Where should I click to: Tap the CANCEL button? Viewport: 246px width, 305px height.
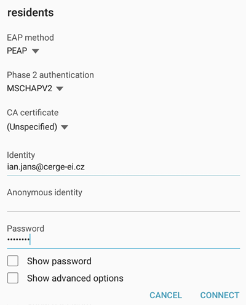(x=165, y=295)
